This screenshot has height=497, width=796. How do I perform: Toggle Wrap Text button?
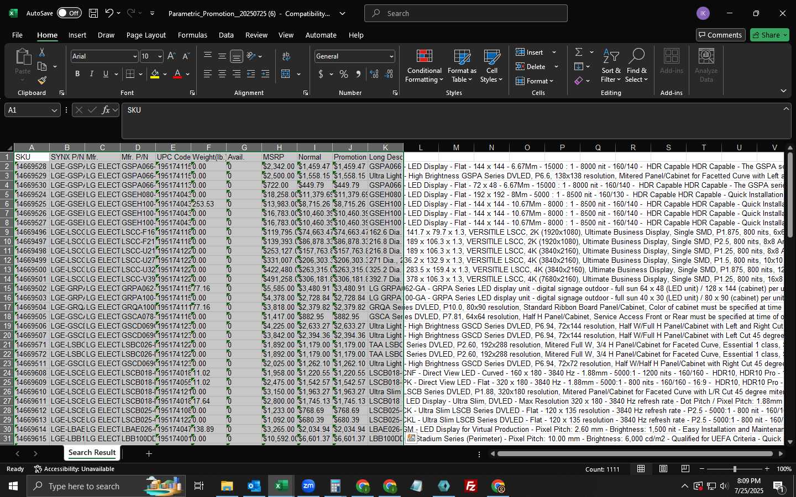(x=286, y=56)
